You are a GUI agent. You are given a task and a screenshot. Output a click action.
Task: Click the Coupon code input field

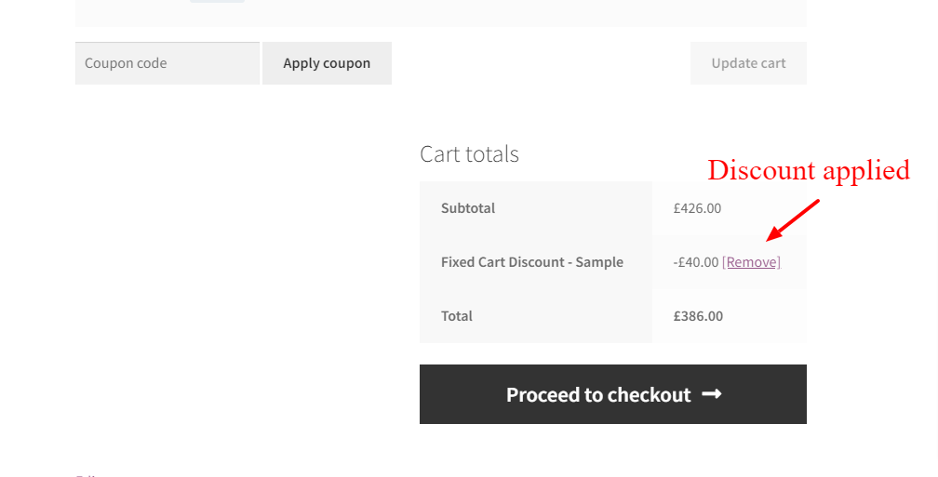pyautogui.click(x=167, y=63)
